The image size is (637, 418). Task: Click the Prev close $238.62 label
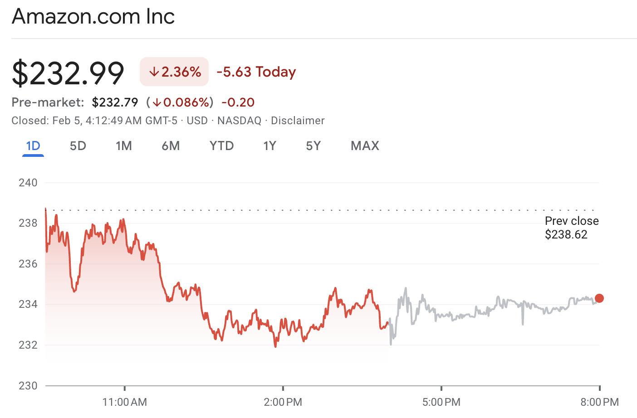click(571, 228)
